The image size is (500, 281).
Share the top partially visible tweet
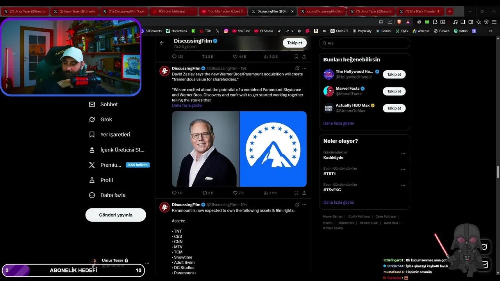pyautogui.click(x=304, y=57)
